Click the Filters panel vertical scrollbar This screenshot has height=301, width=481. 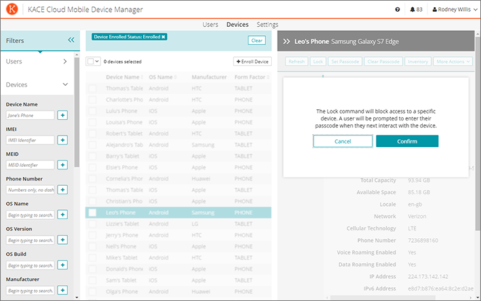pyautogui.click(x=76, y=112)
